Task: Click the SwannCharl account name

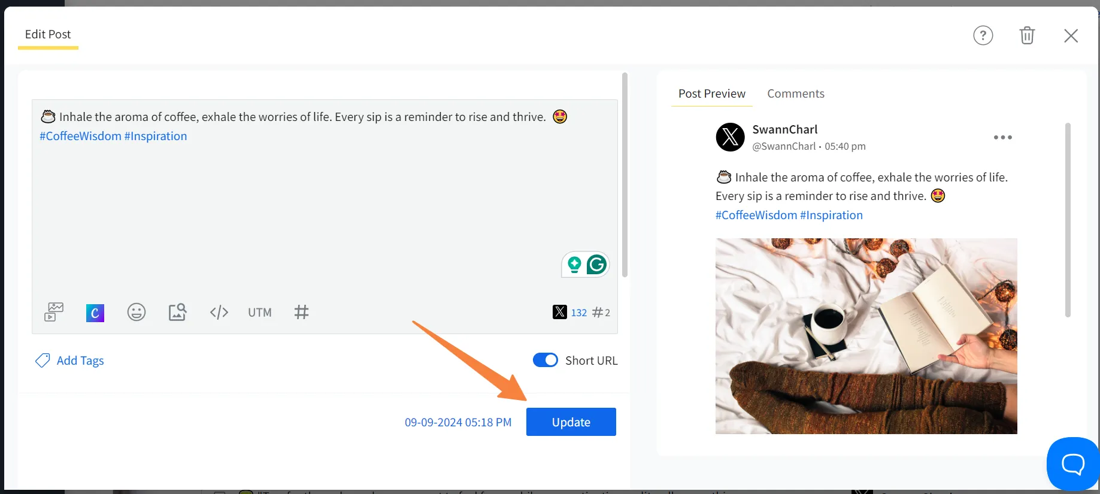Action: point(785,129)
